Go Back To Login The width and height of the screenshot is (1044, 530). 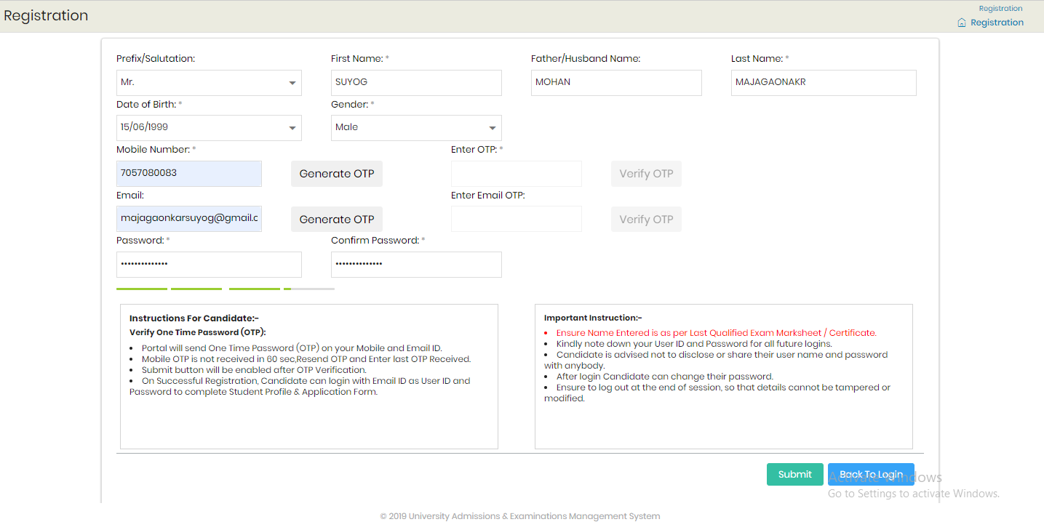pyautogui.click(x=871, y=475)
